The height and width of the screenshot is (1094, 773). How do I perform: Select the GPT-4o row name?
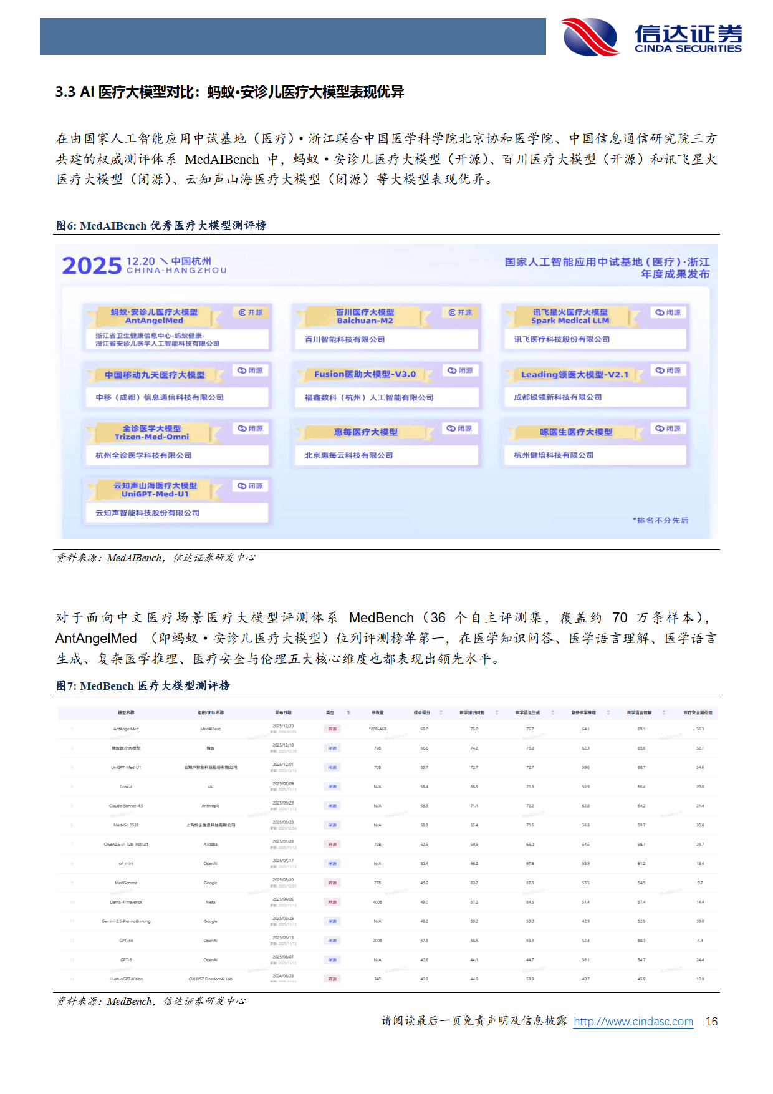pyautogui.click(x=126, y=941)
